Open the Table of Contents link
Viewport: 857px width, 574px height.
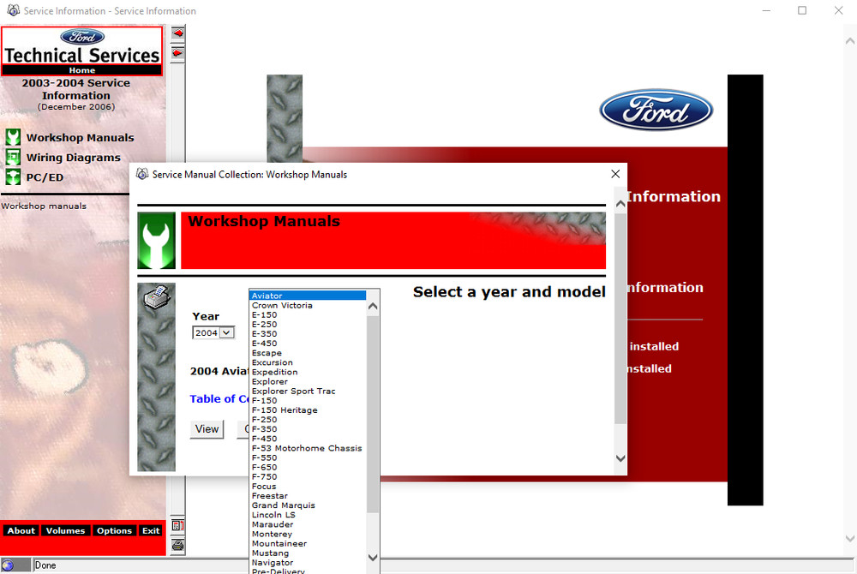(219, 398)
